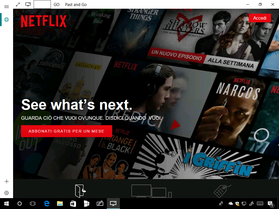This screenshot has width=279, height=209.
Task: Click the GO button
Action: point(57,5)
